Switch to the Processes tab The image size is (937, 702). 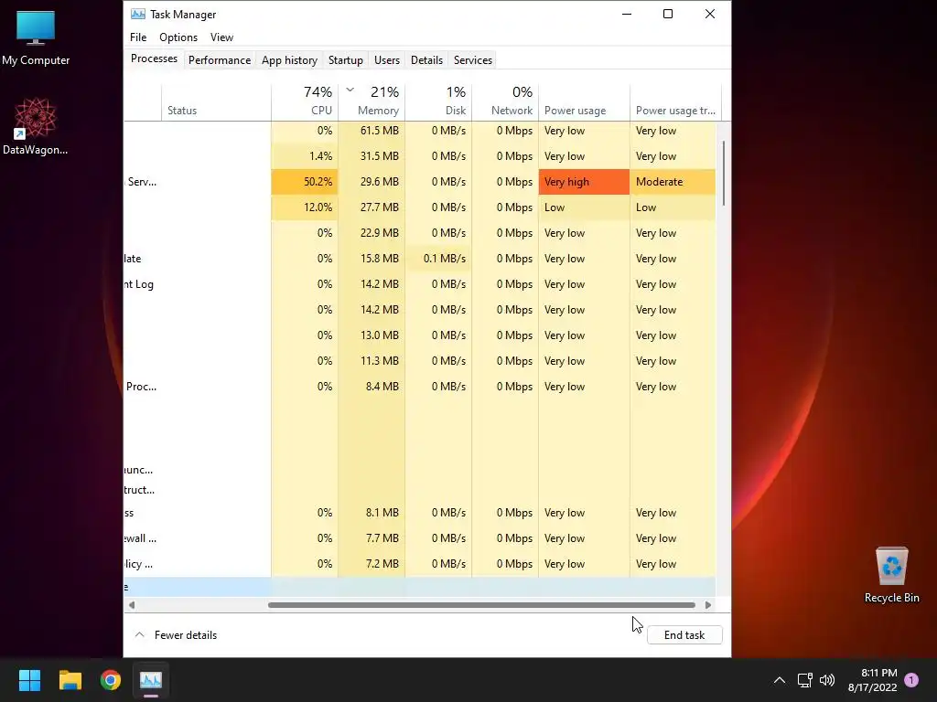tap(154, 58)
